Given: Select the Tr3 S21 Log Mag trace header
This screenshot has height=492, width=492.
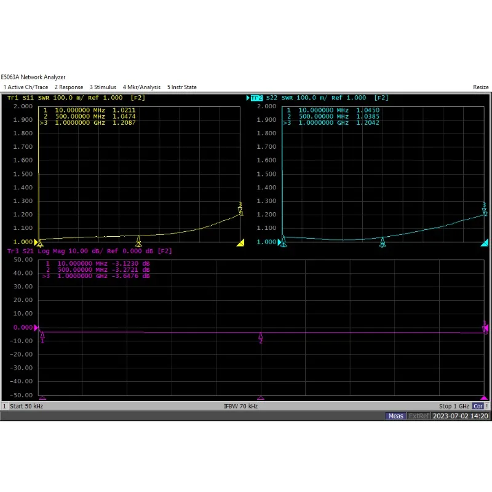Looking at the screenshot, I should (89, 251).
